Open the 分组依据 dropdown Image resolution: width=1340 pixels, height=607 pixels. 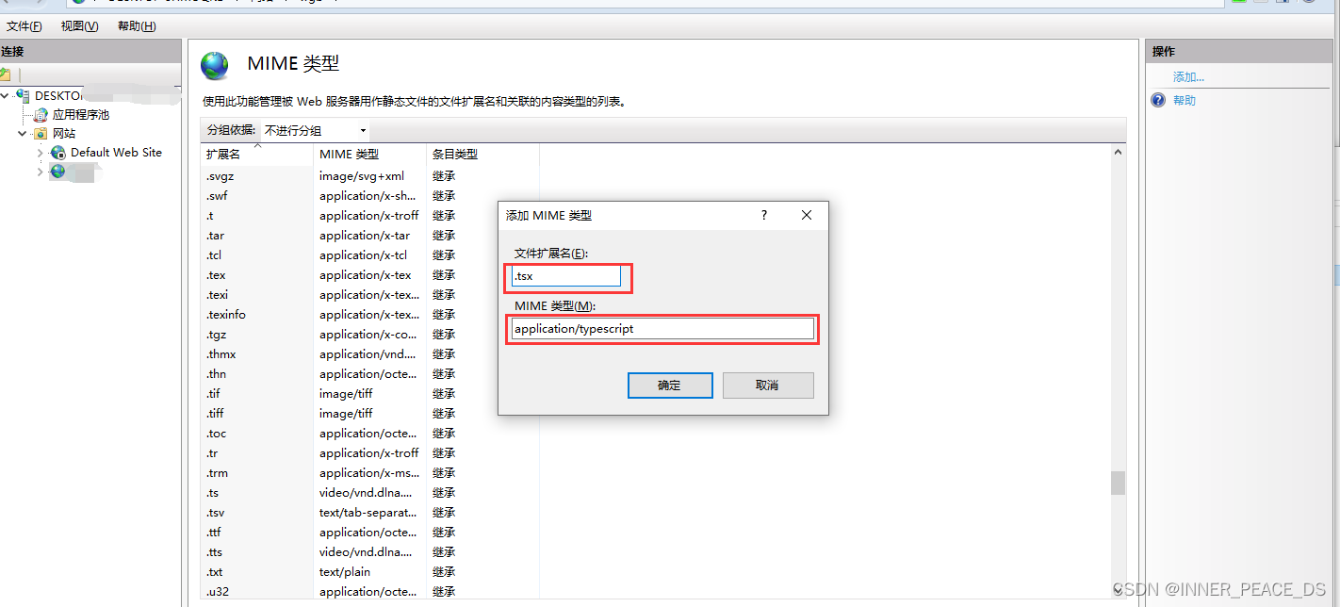click(x=315, y=130)
